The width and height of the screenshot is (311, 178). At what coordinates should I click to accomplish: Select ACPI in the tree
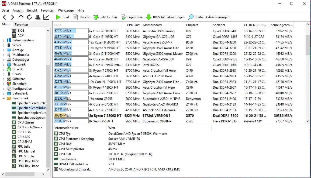tap(21, 35)
